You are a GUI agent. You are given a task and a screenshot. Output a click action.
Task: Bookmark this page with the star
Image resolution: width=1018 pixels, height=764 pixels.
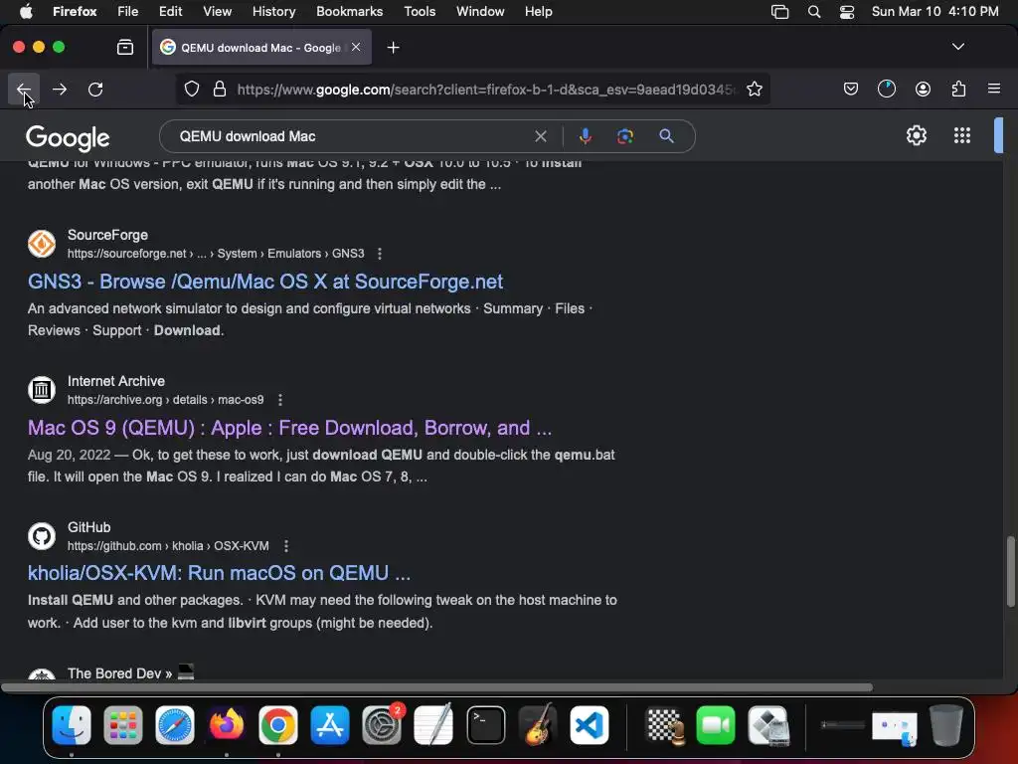coord(754,89)
